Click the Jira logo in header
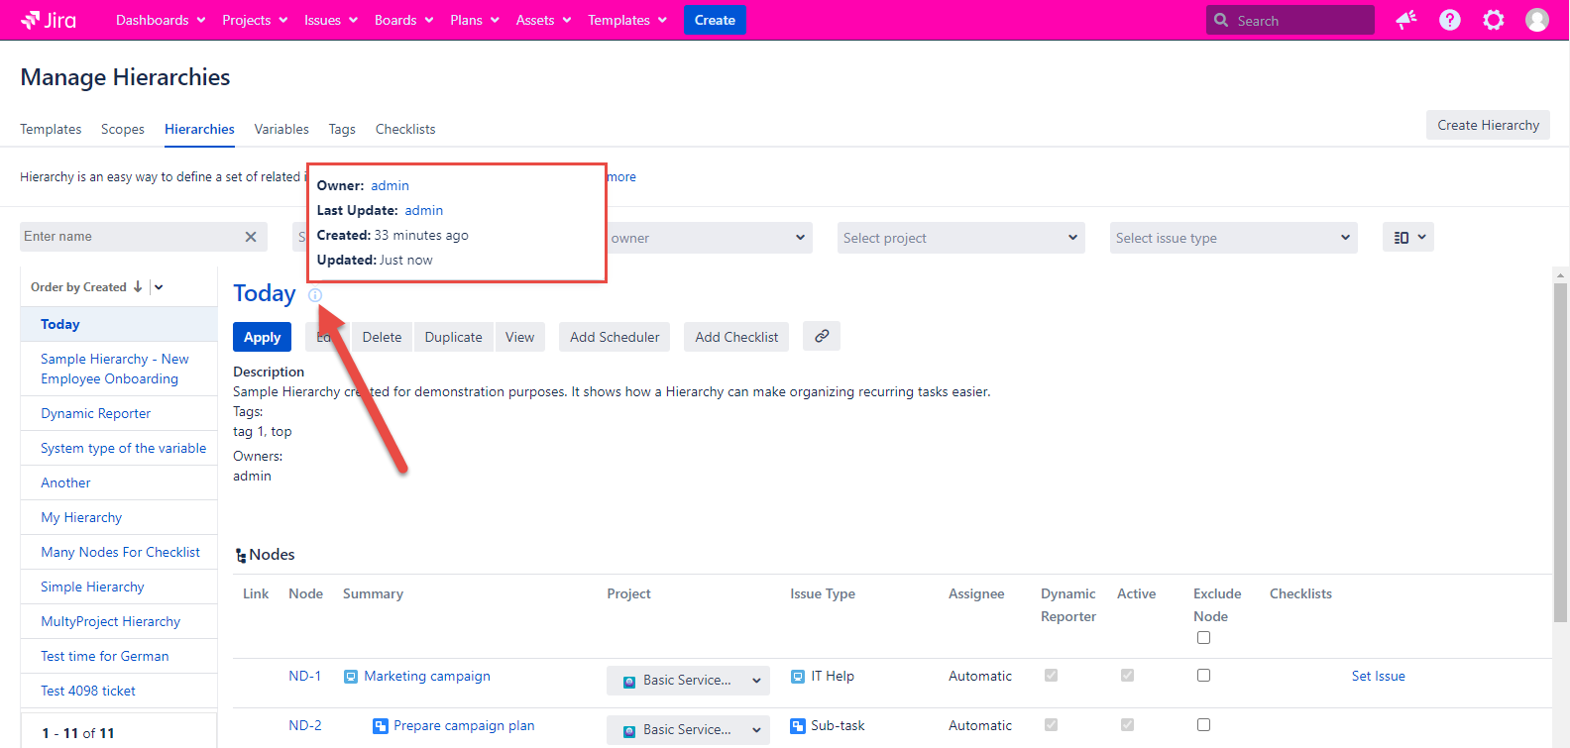Viewport: 1570px width, 748px height. [x=49, y=20]
